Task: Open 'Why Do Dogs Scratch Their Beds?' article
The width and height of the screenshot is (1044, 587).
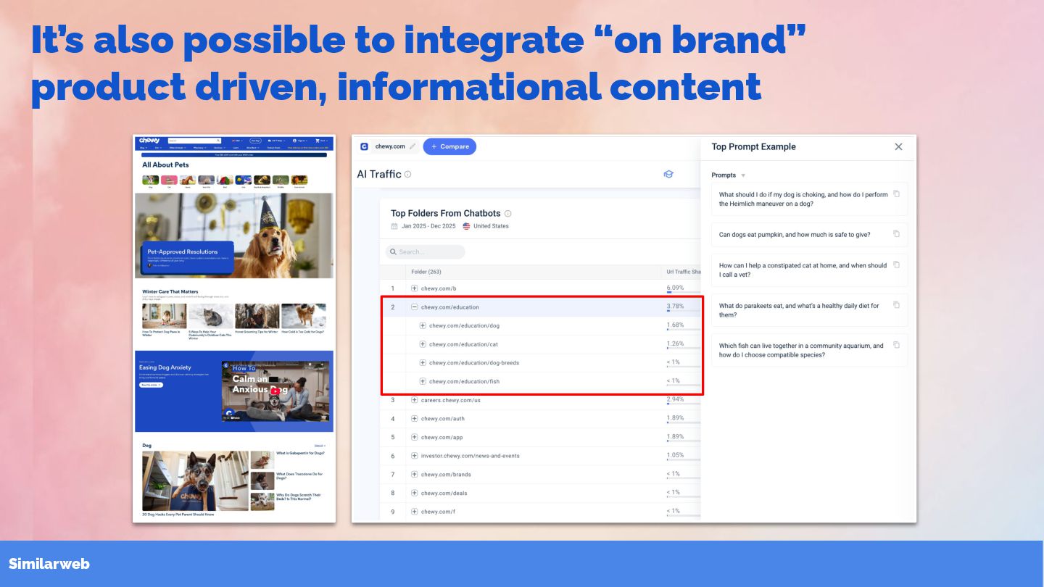Action: point(299,497)
